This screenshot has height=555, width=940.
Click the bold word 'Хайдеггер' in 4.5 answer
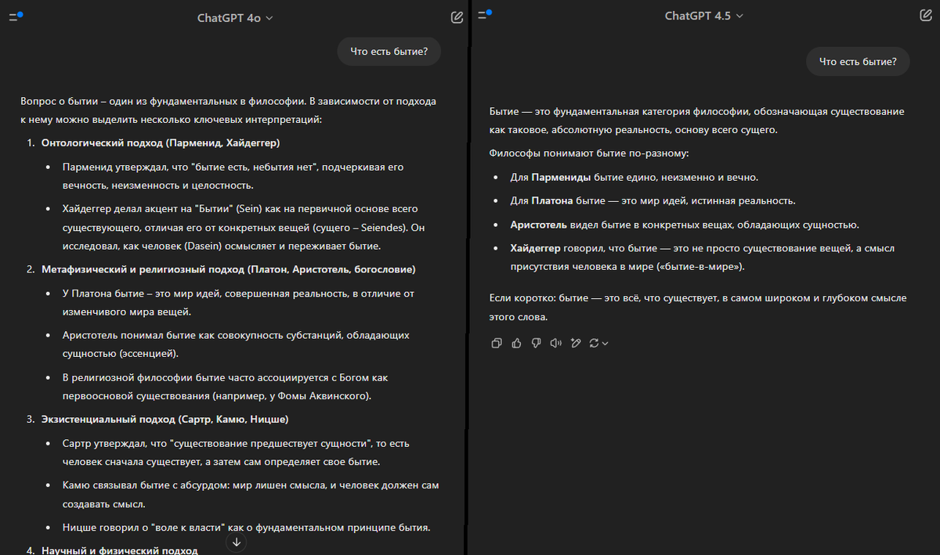coord(535,248)
